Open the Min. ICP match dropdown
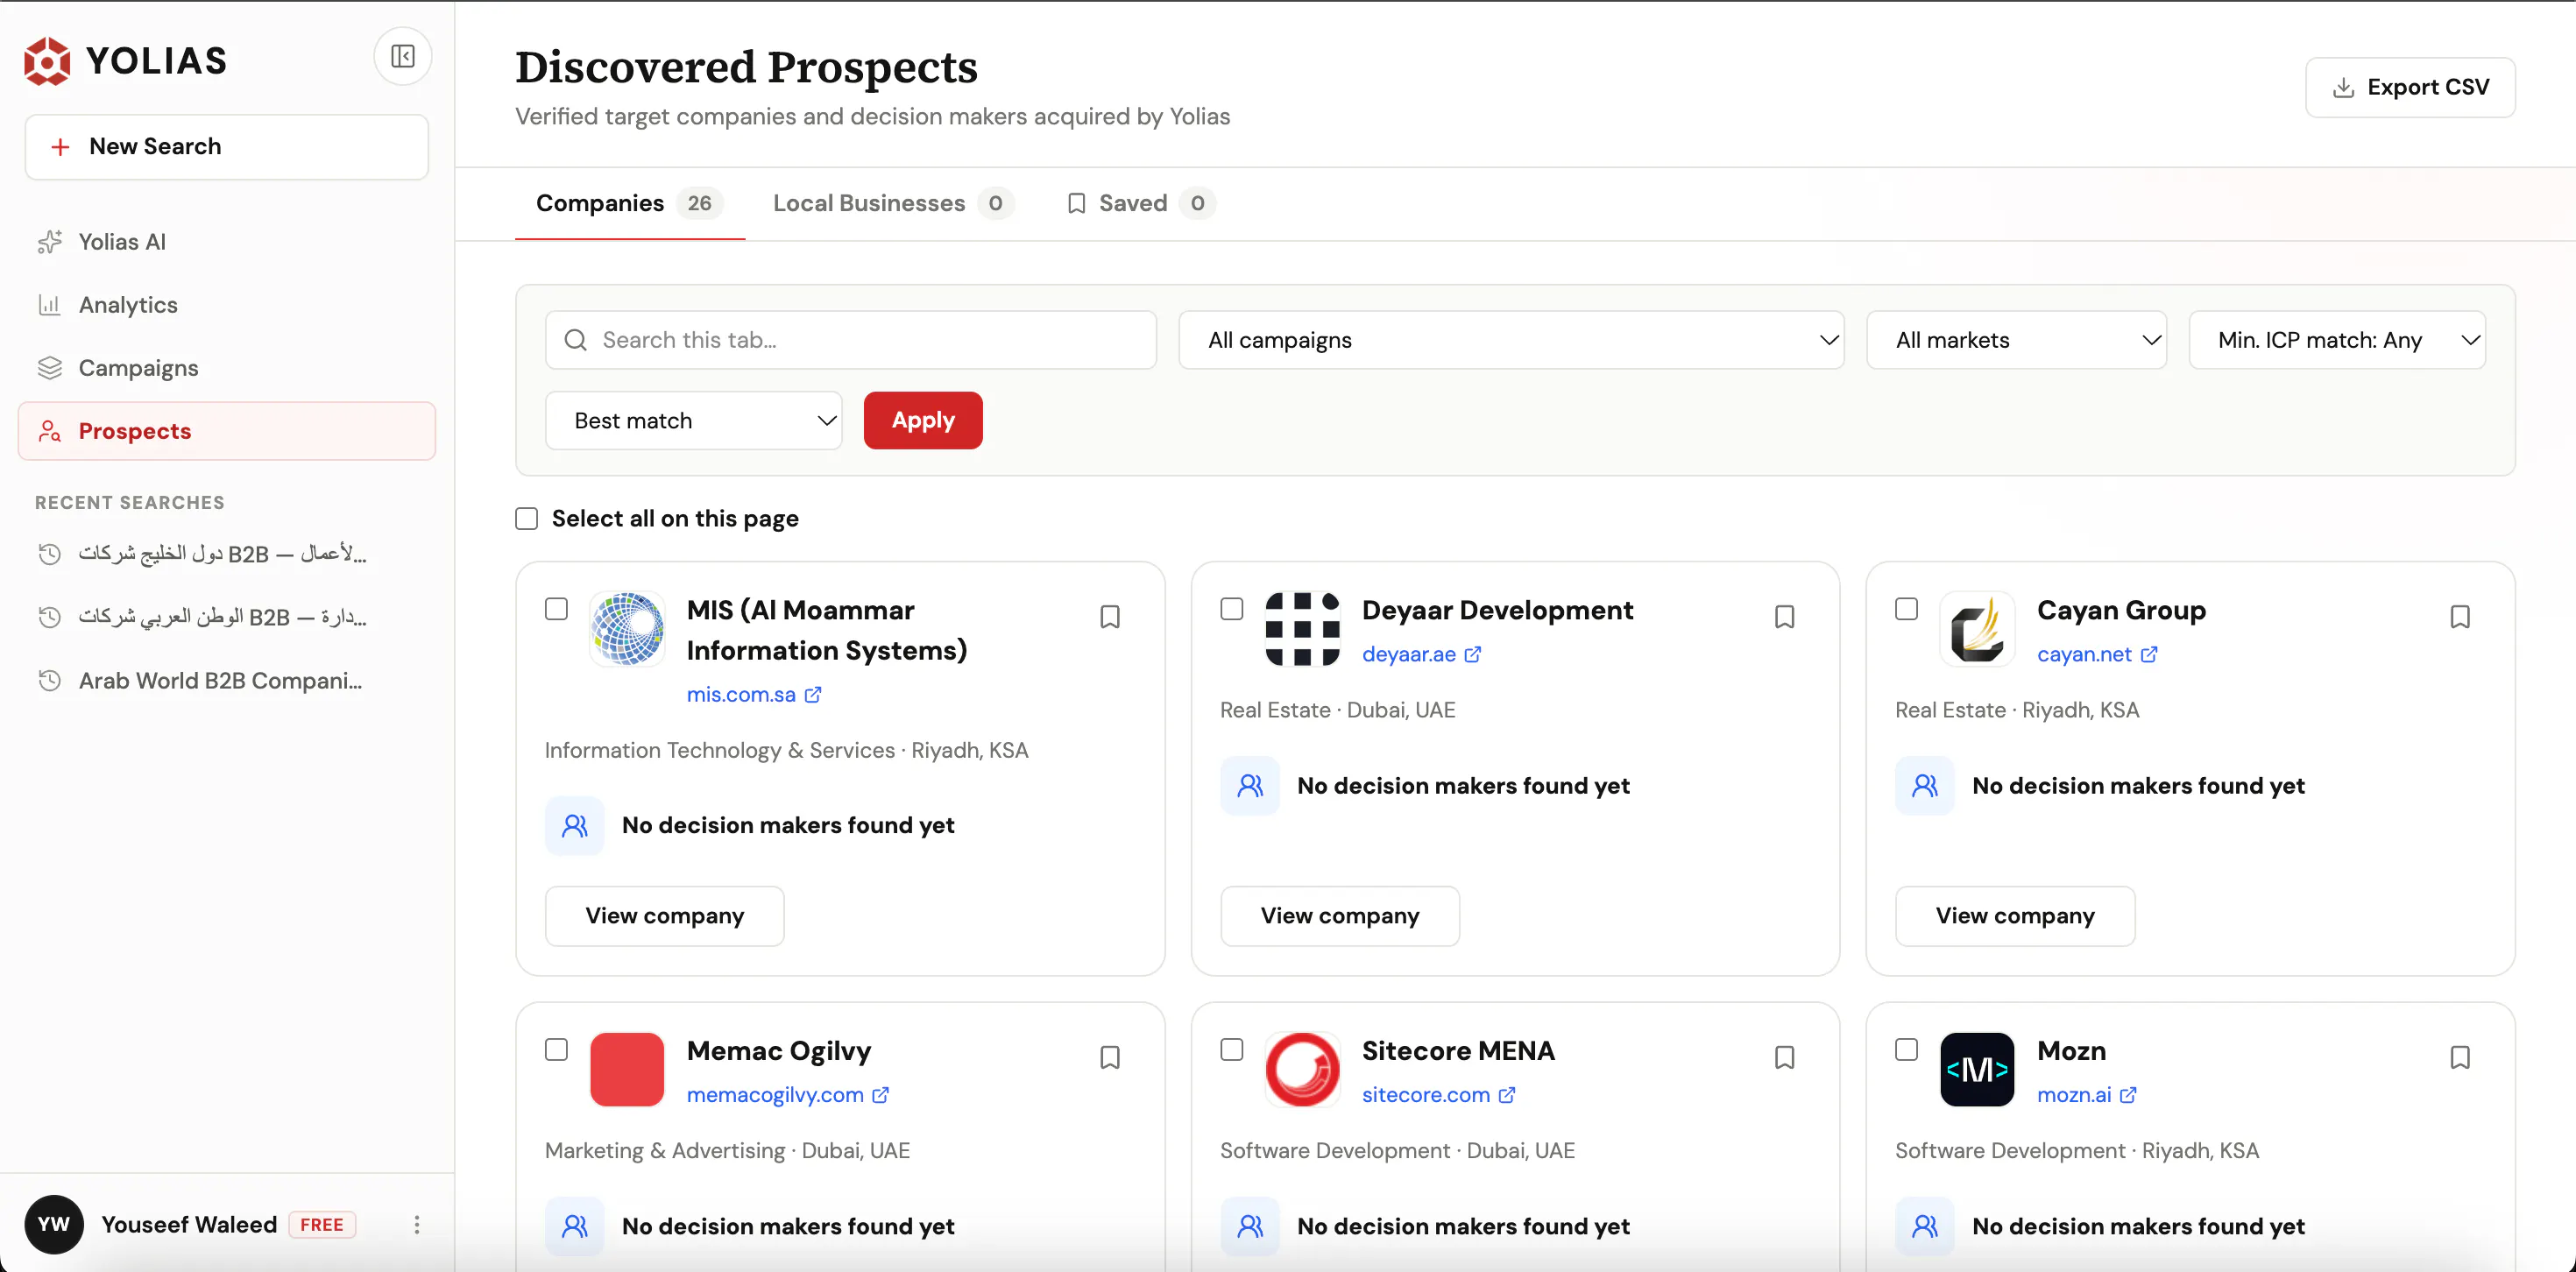The height and width of the screenshot is (1272, 2576). tap(2337, 340)
